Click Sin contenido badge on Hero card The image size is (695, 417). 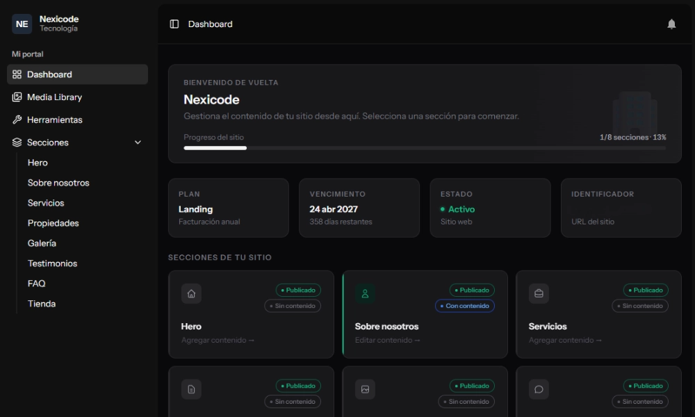293,306
